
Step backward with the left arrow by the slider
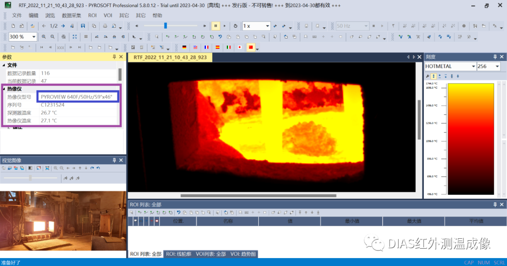137,26
